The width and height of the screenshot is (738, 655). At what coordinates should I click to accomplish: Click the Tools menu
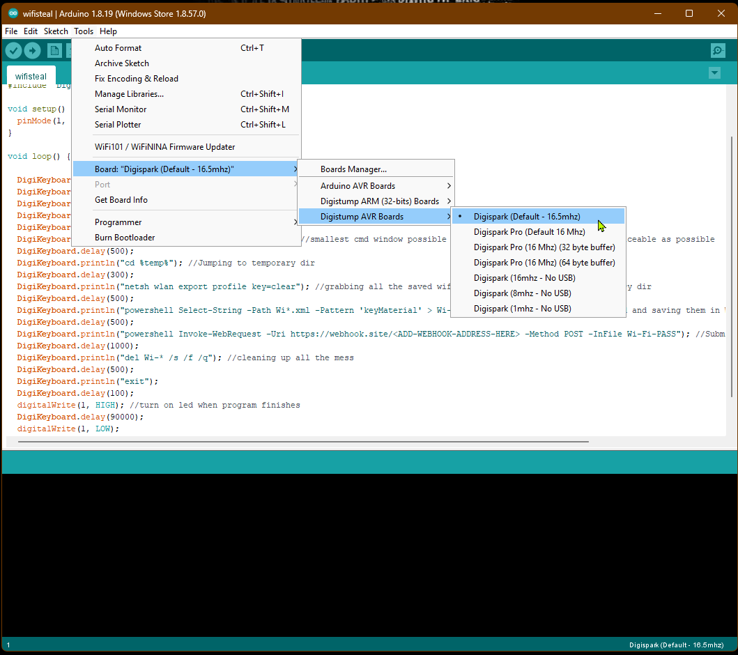tap(84, 31)
